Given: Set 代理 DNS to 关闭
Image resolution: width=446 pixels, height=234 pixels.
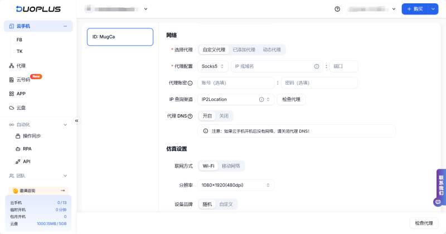Looking at the screenshot, I should (x=224, y=116).
